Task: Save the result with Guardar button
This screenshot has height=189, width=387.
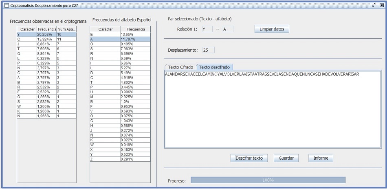Action: click(286, 158)
